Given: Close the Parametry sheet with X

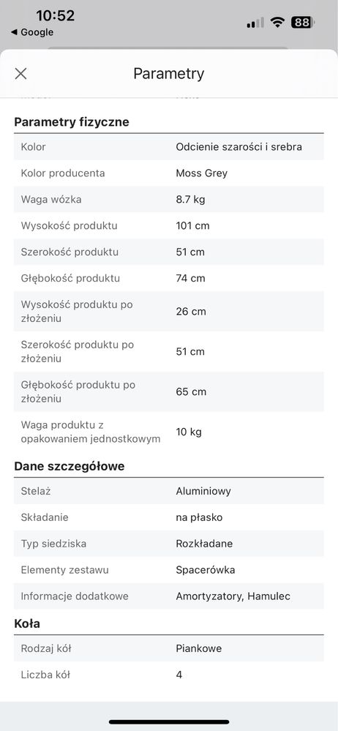Looking at the screenshot, I should coord(20,74).
